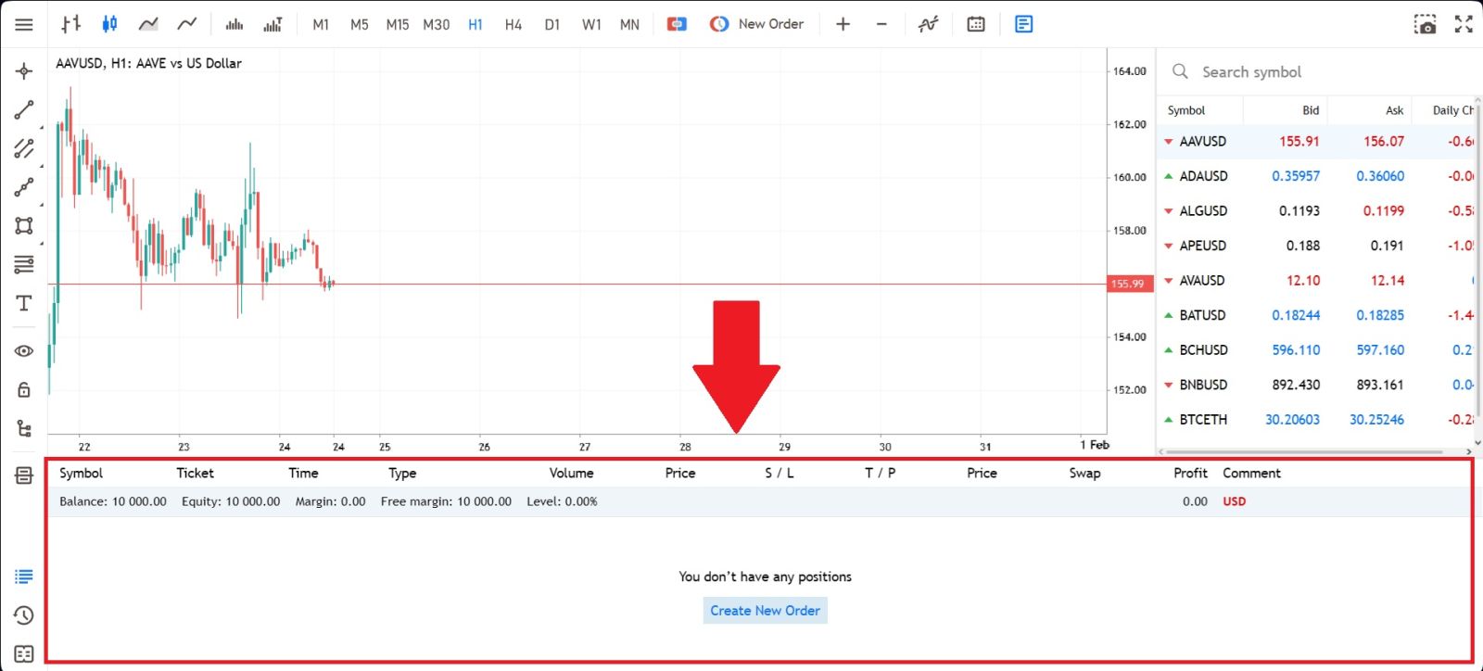Image resolution: width=1483 pixels, height=671 pixels.
Task: Open the trade history clock icon
Action: (x=24, y=615)
